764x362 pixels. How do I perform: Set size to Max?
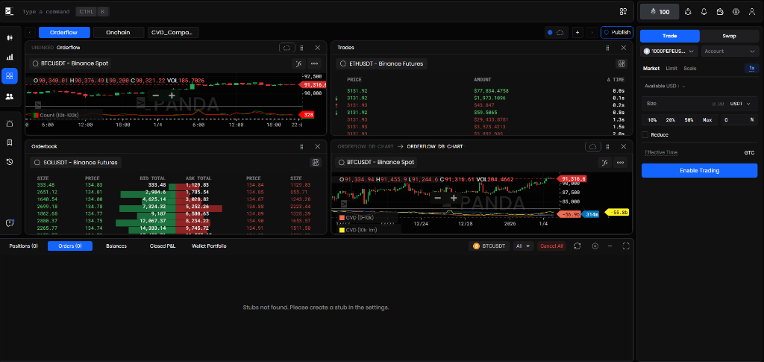tap(707, 120)
